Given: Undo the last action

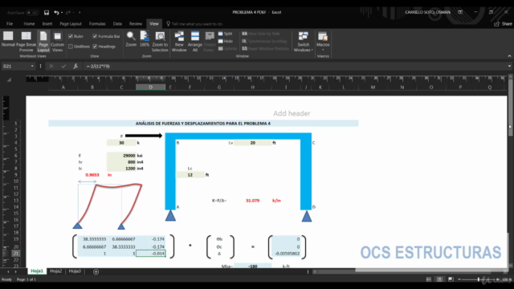Looking at the screenshot, I should pos(56,13).
